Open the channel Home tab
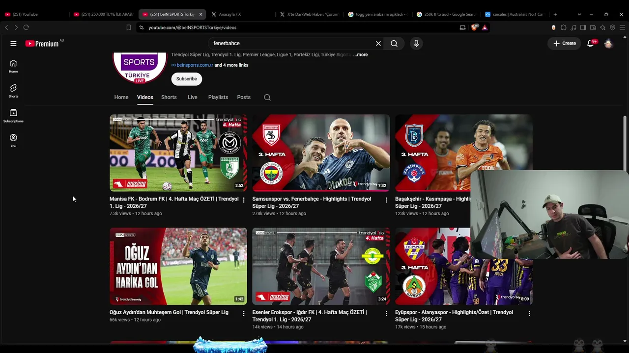The height and width of the screenshot is (353, 629). tap(121, 97)
